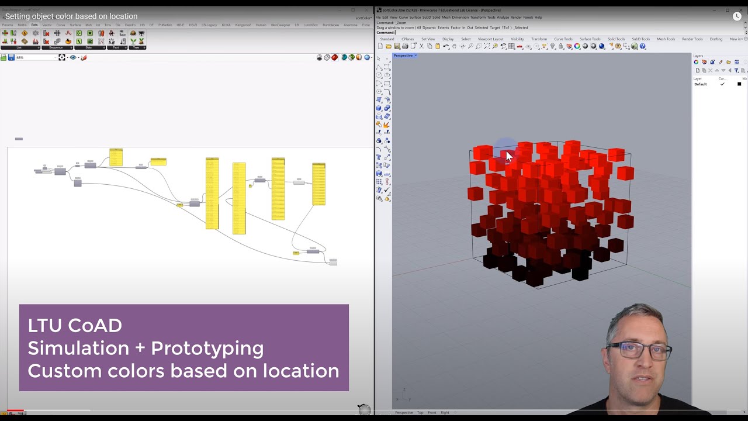
Task: Select the Box solid tool in Rhino sidebar
Action: tap(378, 108)
